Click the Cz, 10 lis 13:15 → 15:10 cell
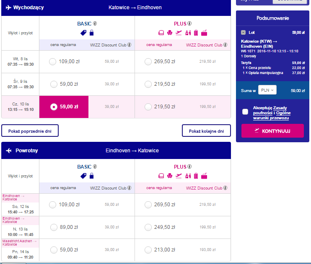The image size is (311, 264). (x=21, y=107)
